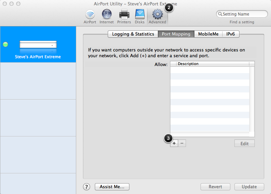271x194 pixels.
Task: Switch to Port Mapping tab
Action: [176, 34]
